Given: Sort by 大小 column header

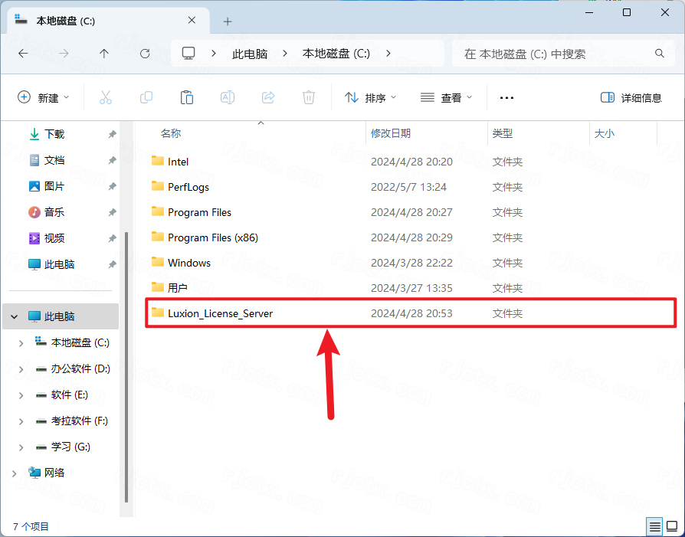Looking at the screenshot, I should 605,133.
